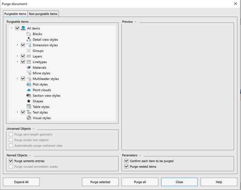This screenshot has height=190, width=241.
Task: Expand the Text styles node
Action: (17, 112)
